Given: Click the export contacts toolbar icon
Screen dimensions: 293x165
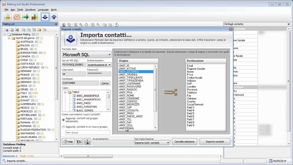Looking at the screenshot, I should (54, 17).
